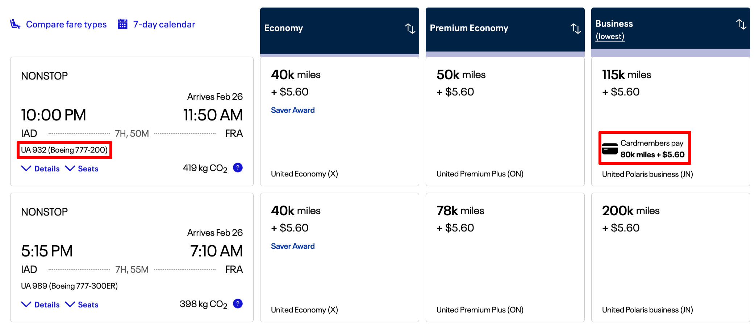Open the CO2 help icon for the 5:15 PM flight

click(x=238, y=303)
